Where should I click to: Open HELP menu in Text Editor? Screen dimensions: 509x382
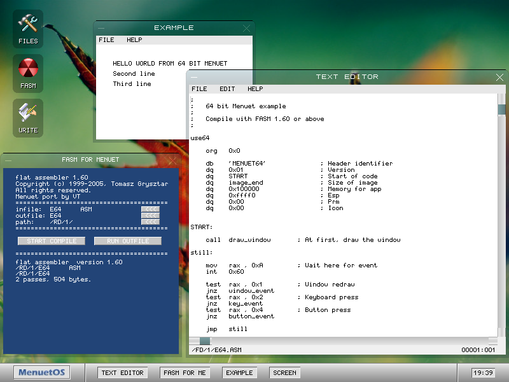(x=255, y=89)
